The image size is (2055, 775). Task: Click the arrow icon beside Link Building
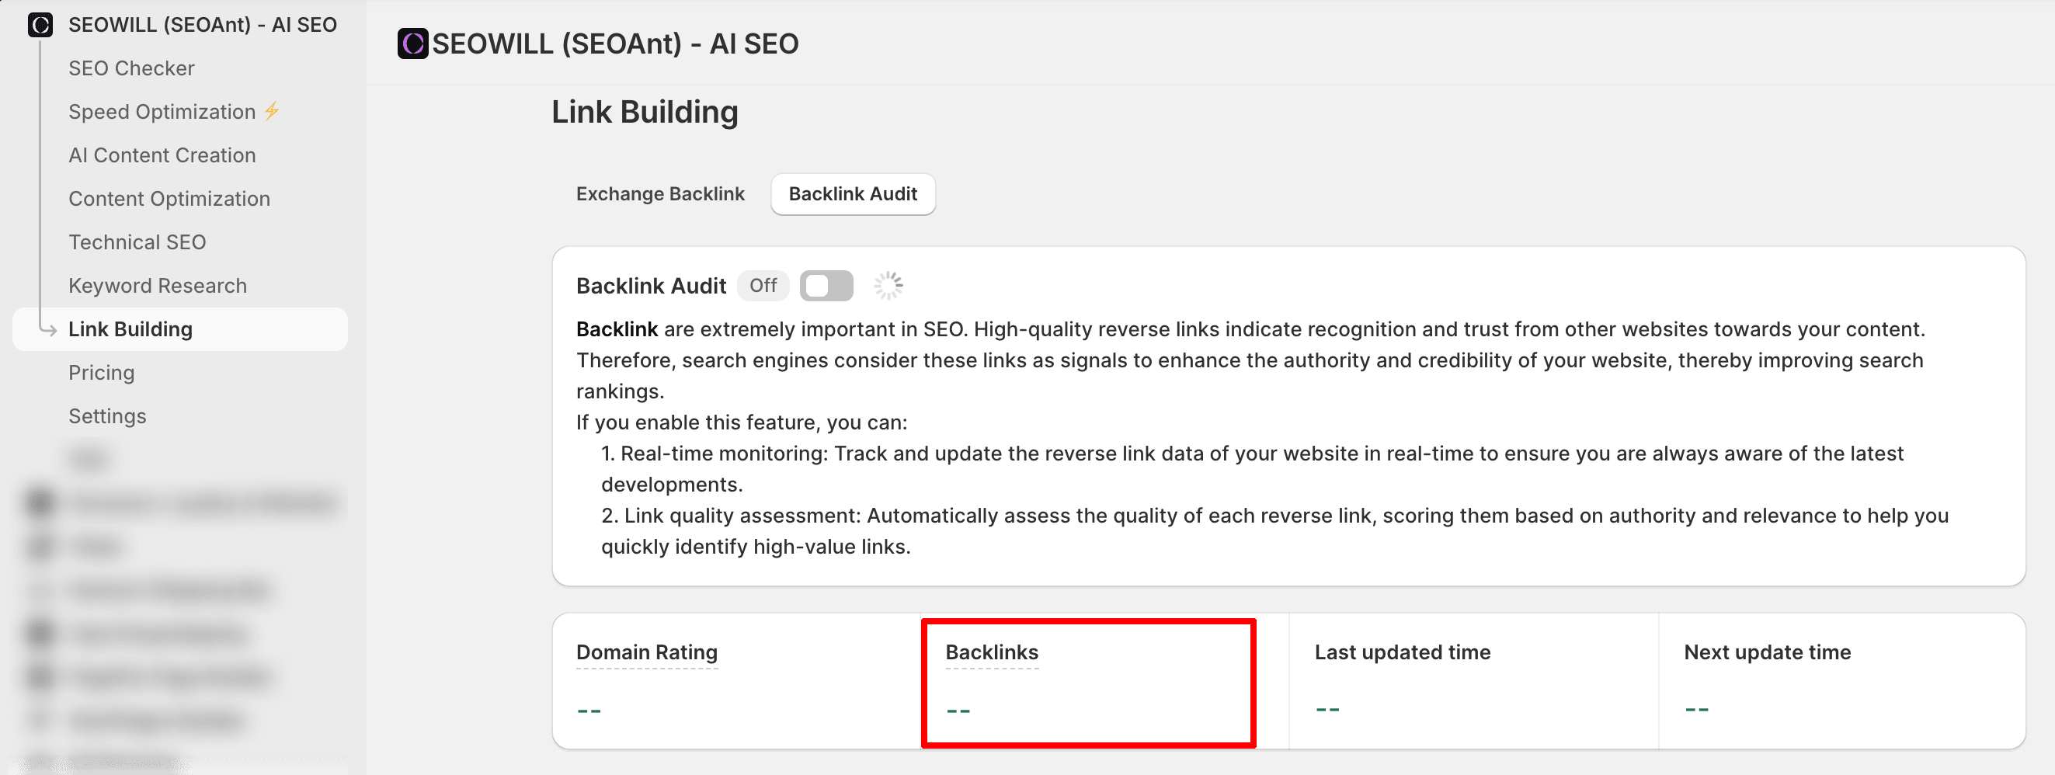(x=48, y=329)
